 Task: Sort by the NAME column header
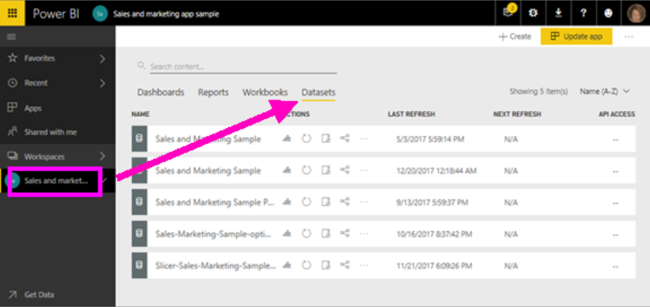[x=141, y=114]
